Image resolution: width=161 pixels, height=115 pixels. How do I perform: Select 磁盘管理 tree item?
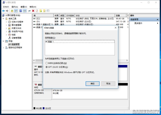pos(16,44)
